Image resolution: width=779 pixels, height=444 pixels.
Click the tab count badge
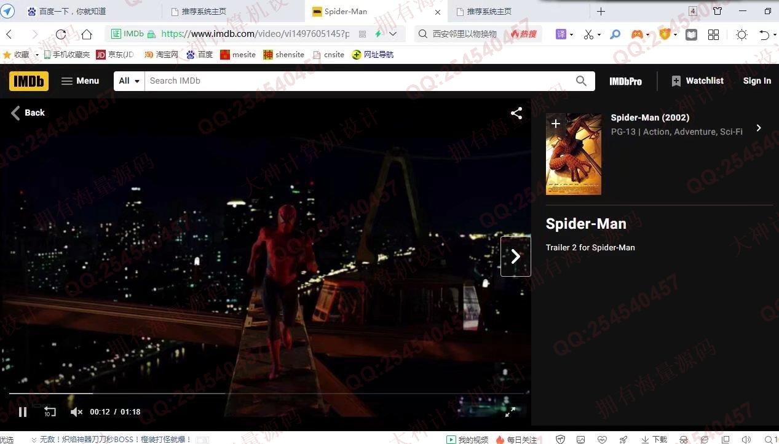pos(693,11)
